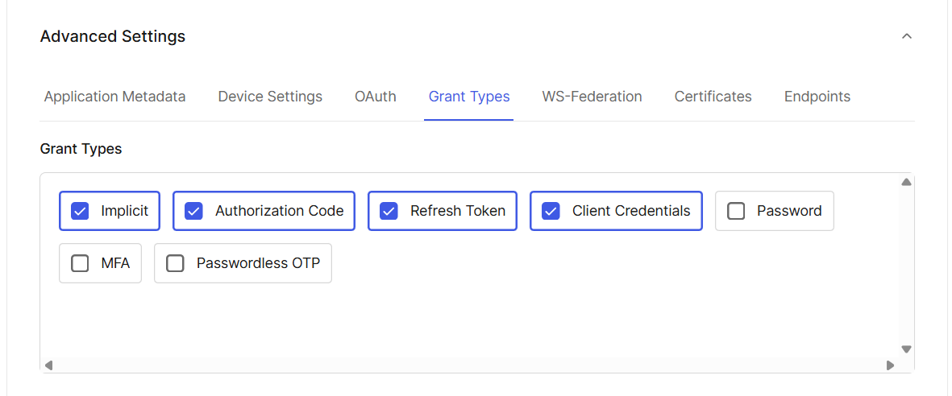This screenshot has height=396, width=952.
Task: Click the scroll left arrow
Action: tap(48, 365)
